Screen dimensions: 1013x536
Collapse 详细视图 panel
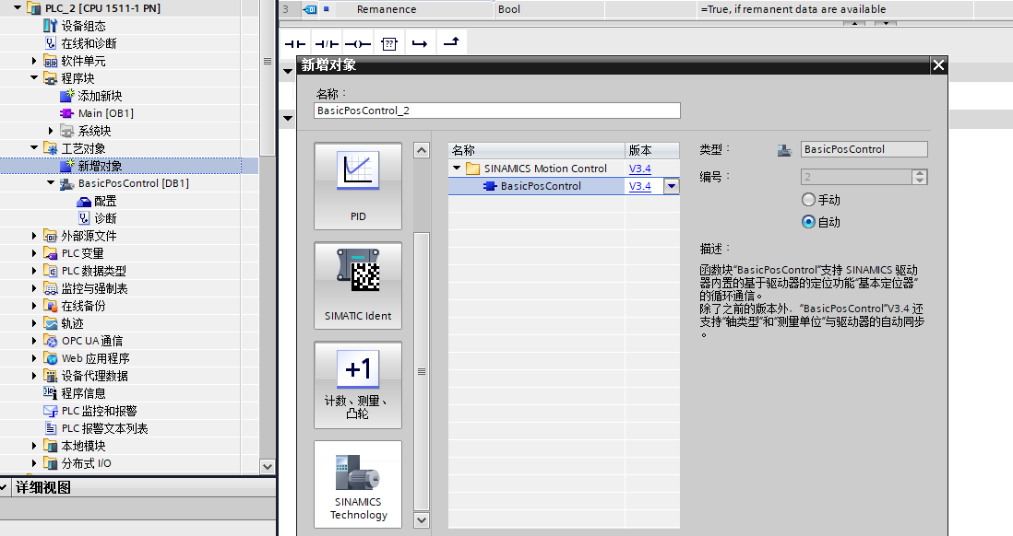point(4,487)
